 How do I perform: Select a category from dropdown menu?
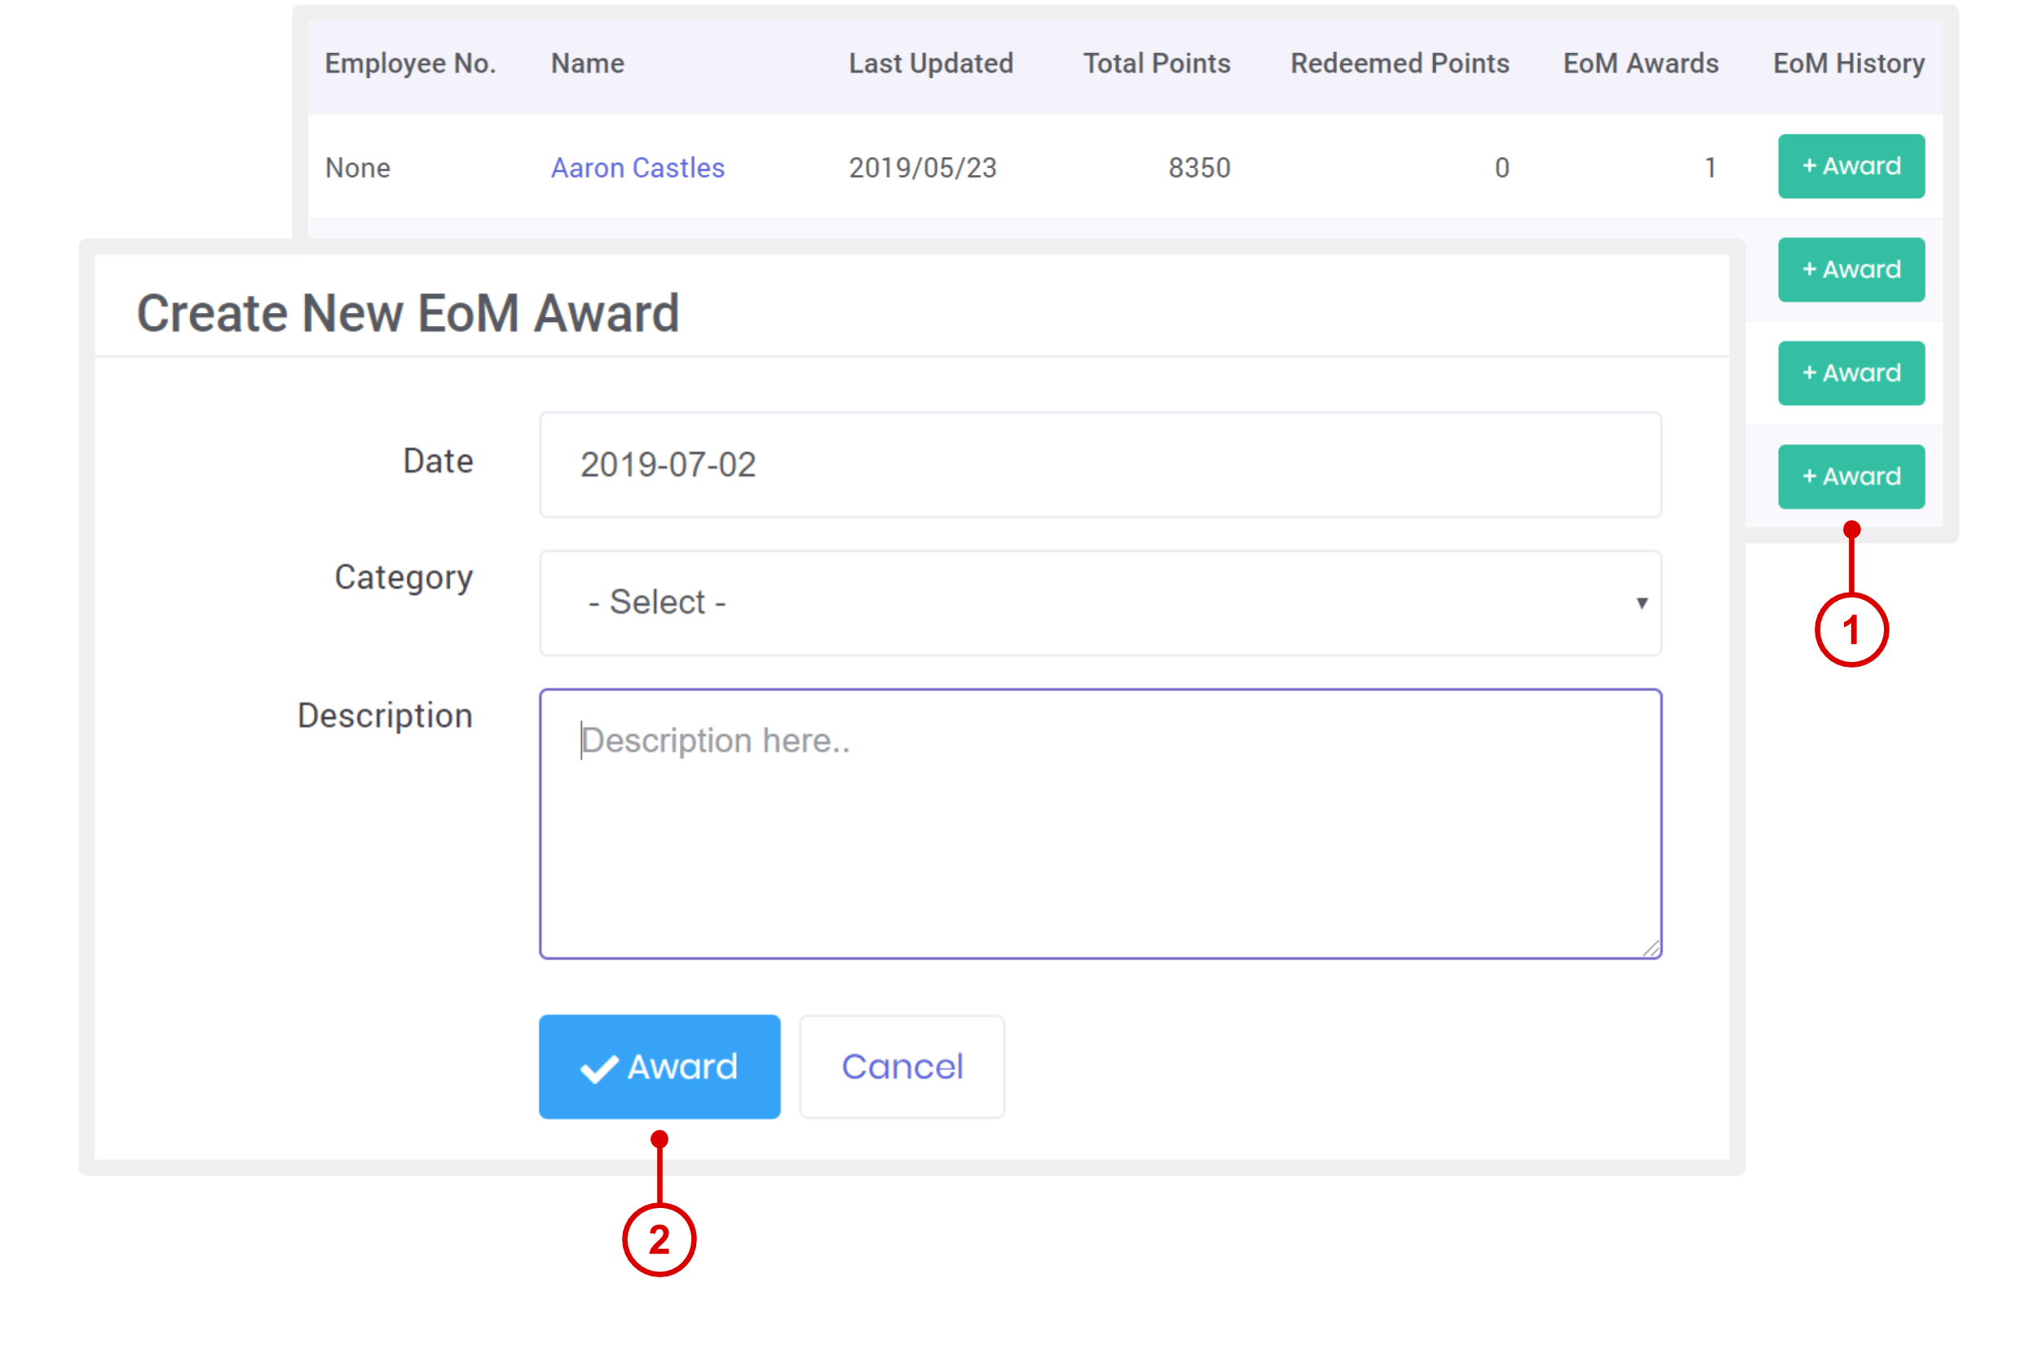click(1100, 602)
